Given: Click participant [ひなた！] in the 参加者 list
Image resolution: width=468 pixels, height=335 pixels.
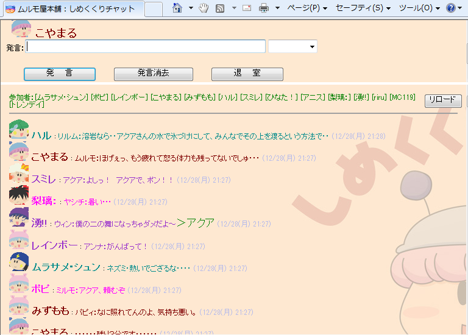Looking at the screenshot, I should click(x=282, y=97).
